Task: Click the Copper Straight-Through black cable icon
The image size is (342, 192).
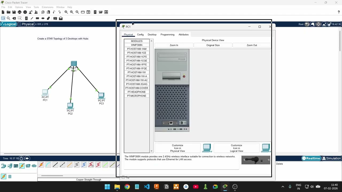Action: click(55, 165)
